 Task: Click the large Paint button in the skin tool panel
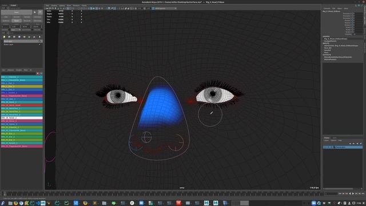point(17,12)
